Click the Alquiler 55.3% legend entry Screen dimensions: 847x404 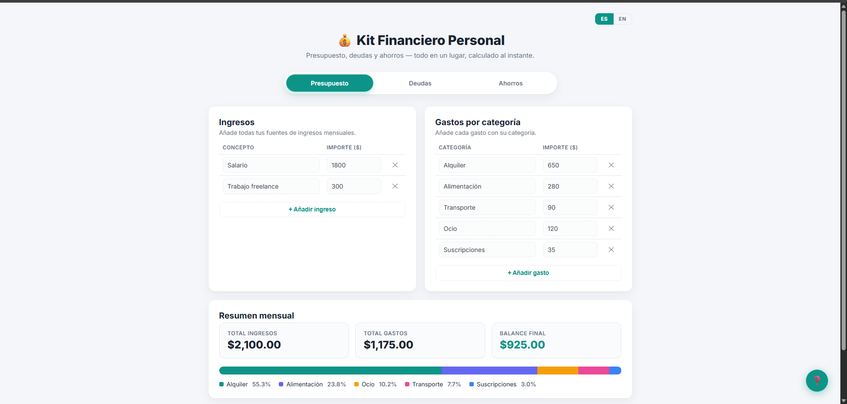tap(245, 385)
